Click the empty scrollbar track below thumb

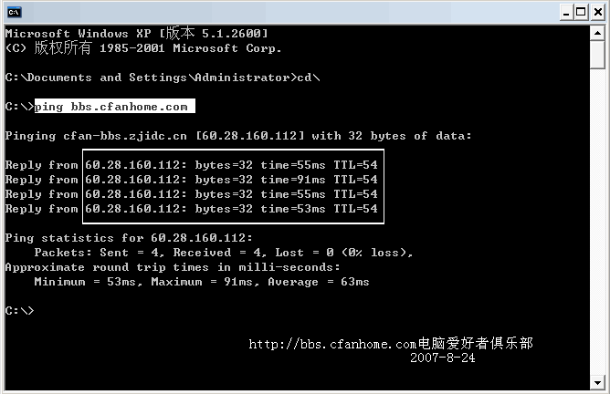click(598, 228)
